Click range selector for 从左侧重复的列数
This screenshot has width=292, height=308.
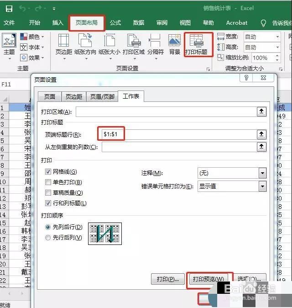[x=261, y=147]
